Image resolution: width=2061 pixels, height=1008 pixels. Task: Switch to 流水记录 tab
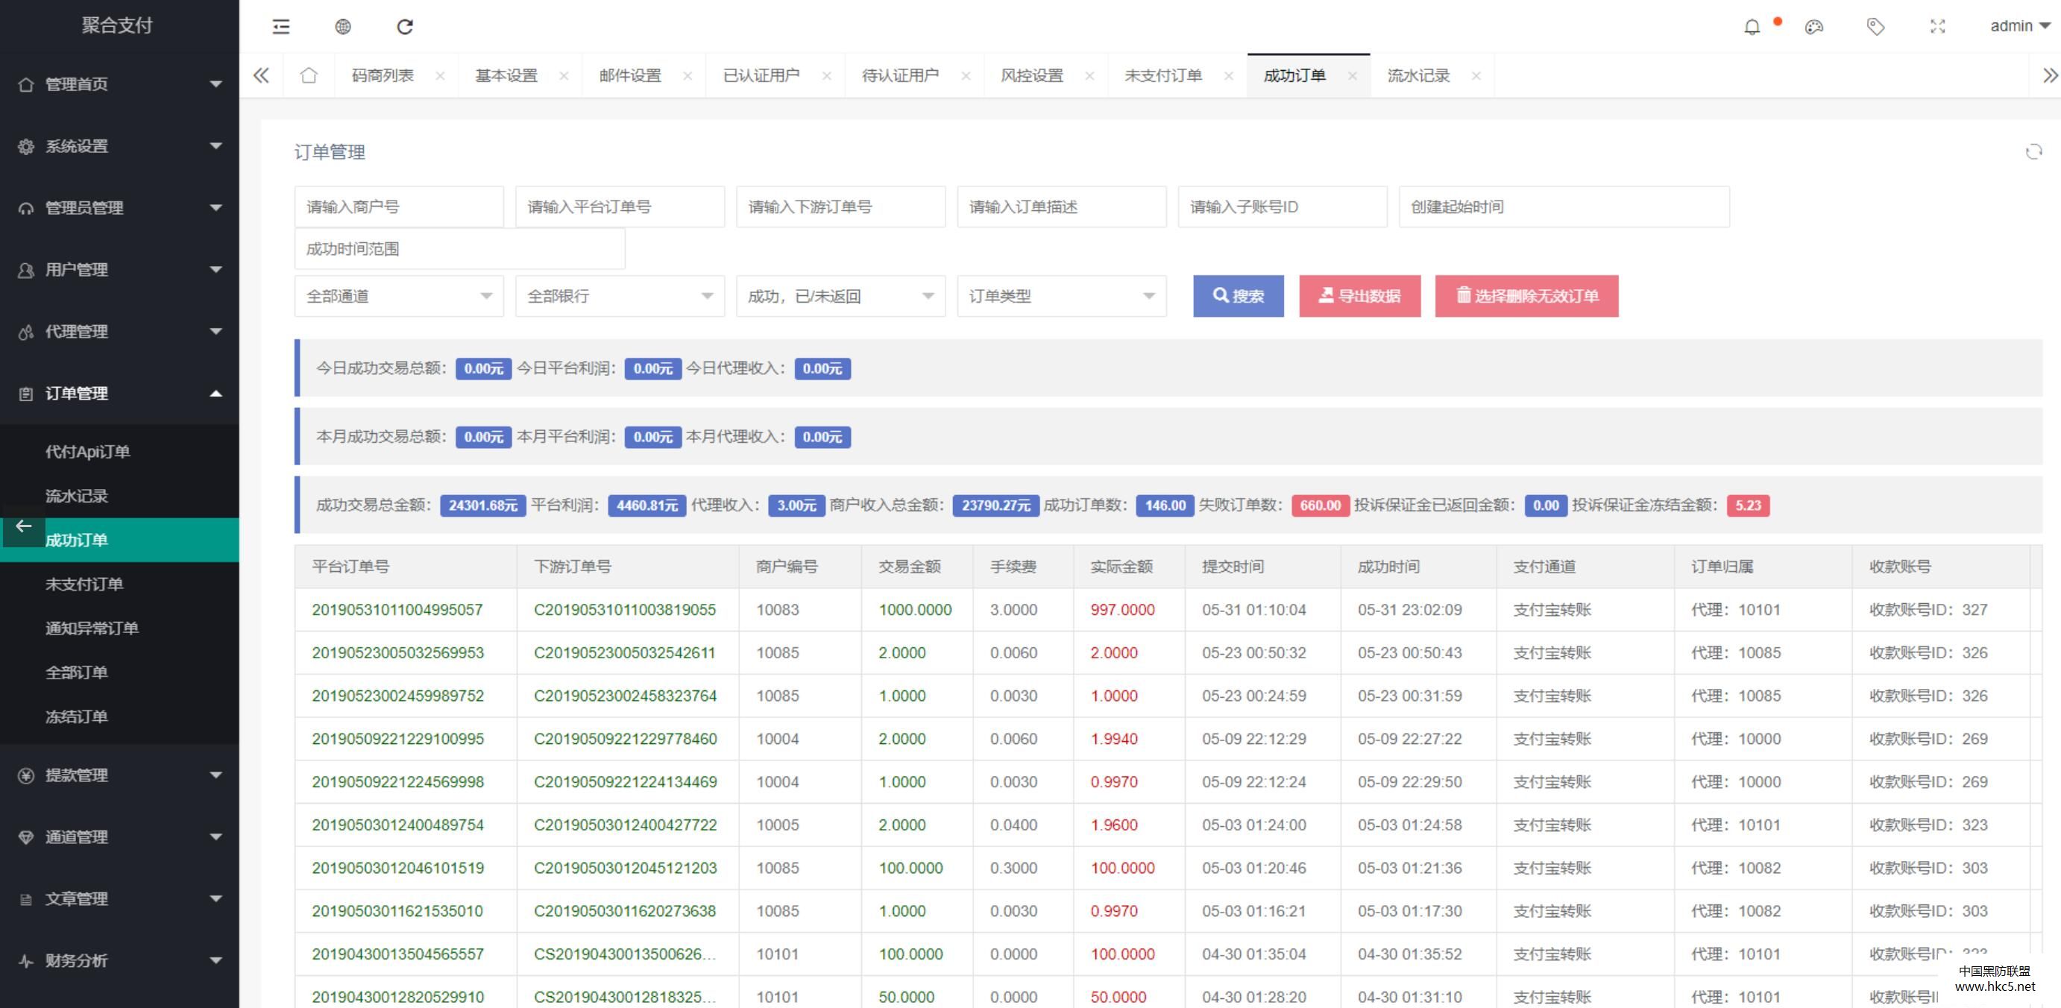[1417, 75]
